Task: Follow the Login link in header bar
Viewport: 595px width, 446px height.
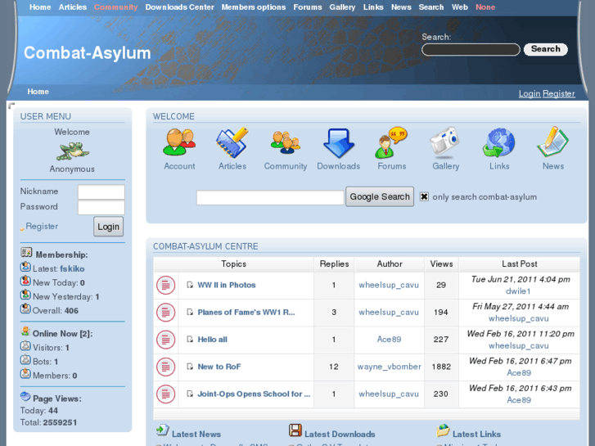Action: (530, 93)
